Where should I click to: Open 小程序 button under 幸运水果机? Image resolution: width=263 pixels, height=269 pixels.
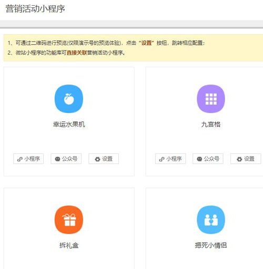pyautogui.click(x=28, y=159)
